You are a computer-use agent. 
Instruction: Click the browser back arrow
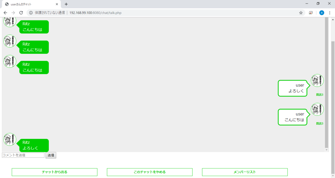click(x=5, y=13)
